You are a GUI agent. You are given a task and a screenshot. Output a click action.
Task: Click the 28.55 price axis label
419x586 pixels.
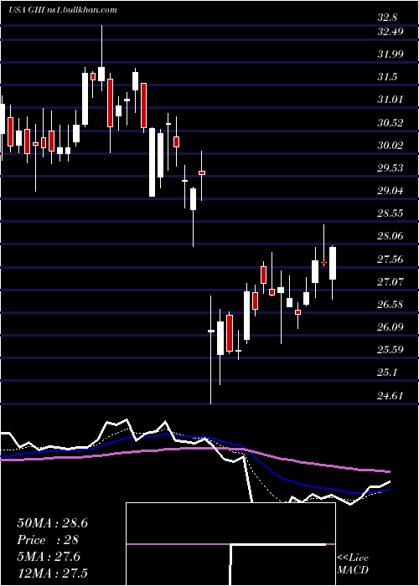(391, 213)
